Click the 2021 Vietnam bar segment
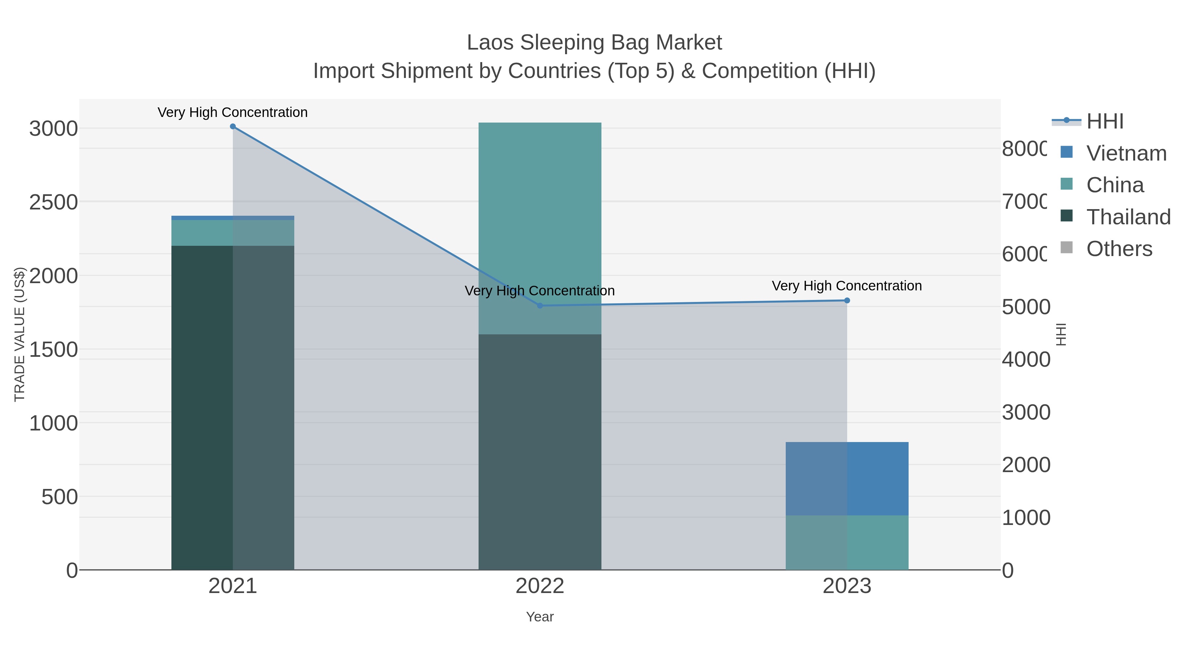 233,218
